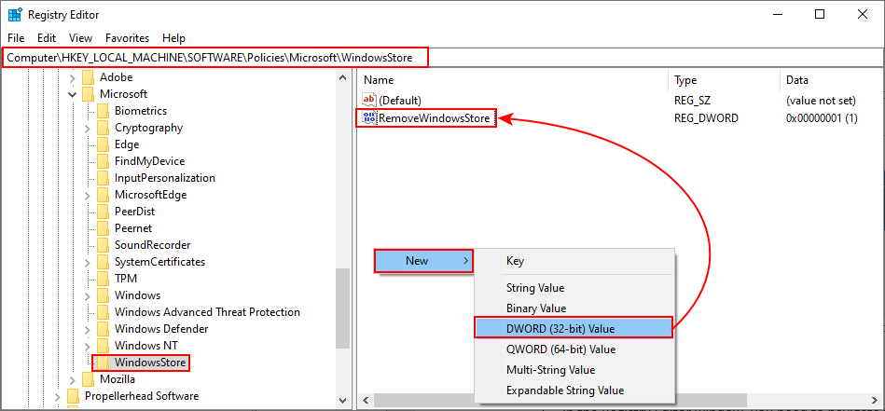Select the Cryptography folder icon

pos(104,128)
